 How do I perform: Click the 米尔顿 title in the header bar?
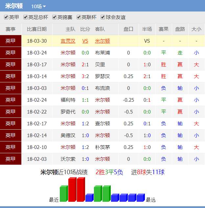click(x=14, y=6)
